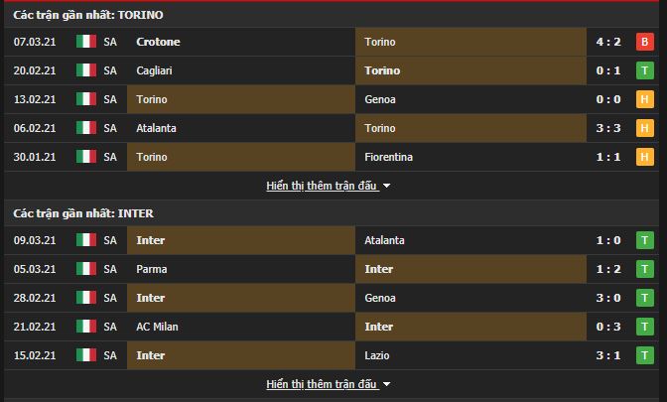Expand more Torino matches via the dropdown arrow

386,187
